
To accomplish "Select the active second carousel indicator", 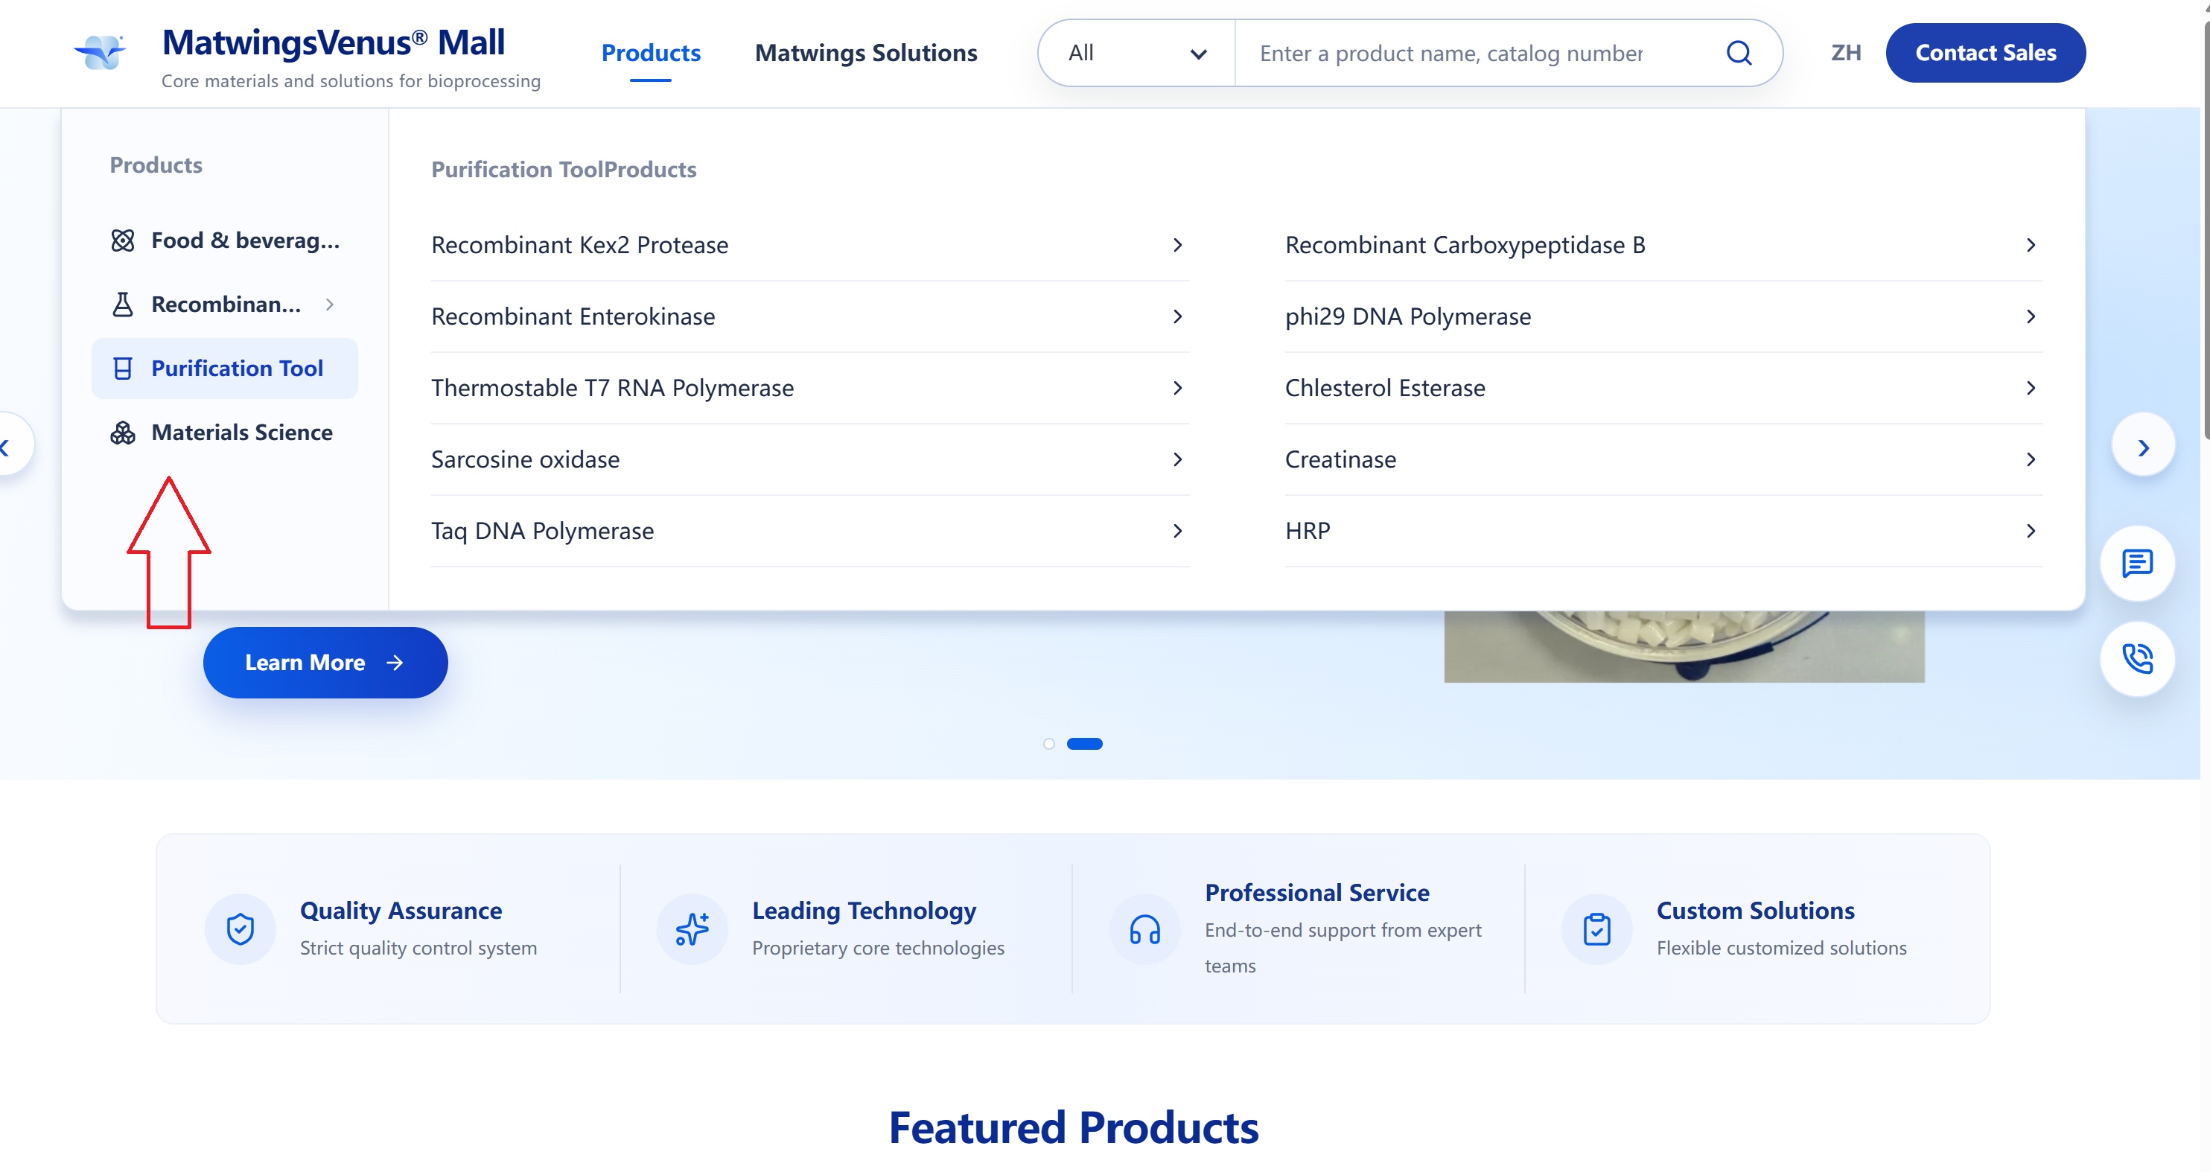I will pyautogui.click(x=1084, y=744).
